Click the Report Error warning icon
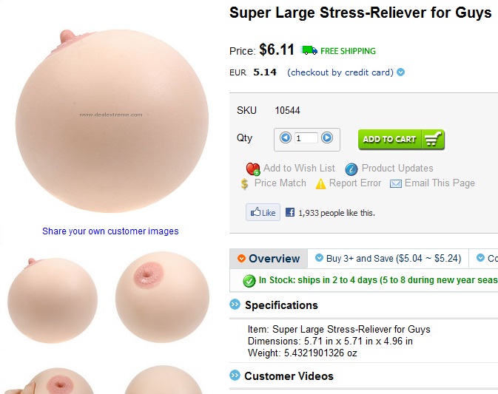 320,183
